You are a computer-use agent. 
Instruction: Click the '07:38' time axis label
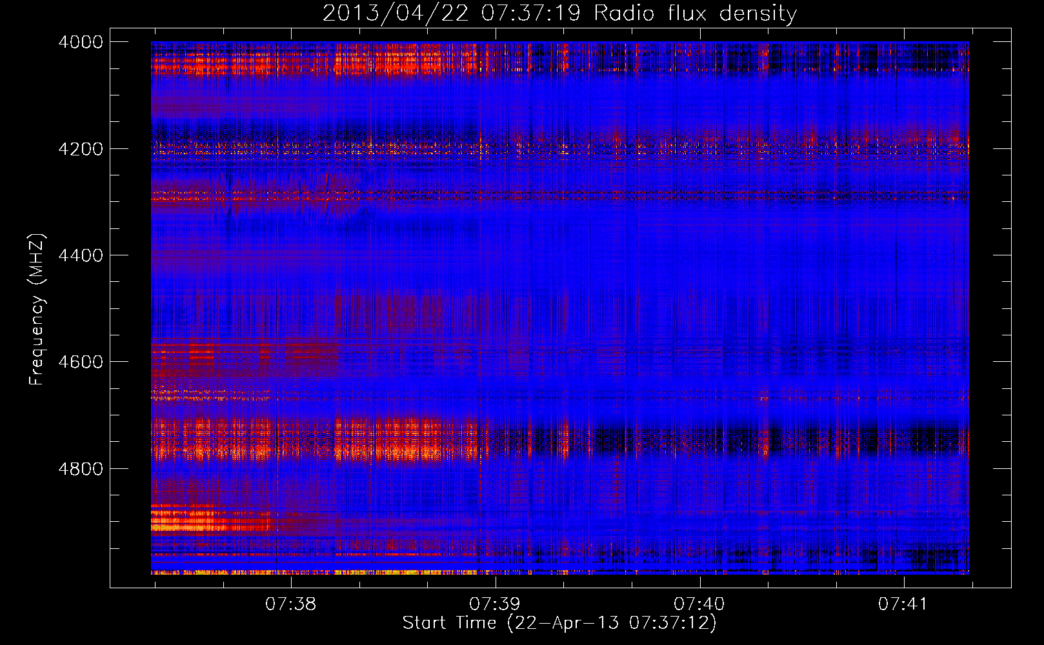click(x=291, y=604)
